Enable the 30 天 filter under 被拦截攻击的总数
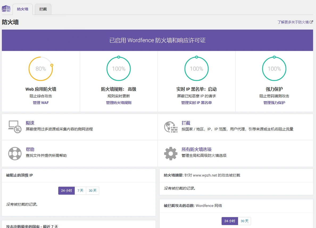The image size is (316, 228). (x=244, y=221)
